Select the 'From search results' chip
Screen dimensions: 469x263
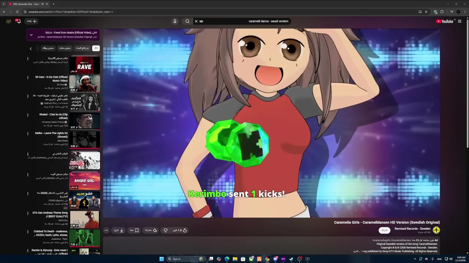[82, 48]
